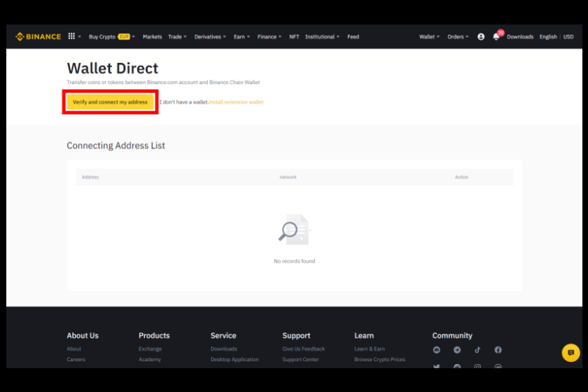Expand the Trade menu

pyautogui.click(x=177, y=37)
